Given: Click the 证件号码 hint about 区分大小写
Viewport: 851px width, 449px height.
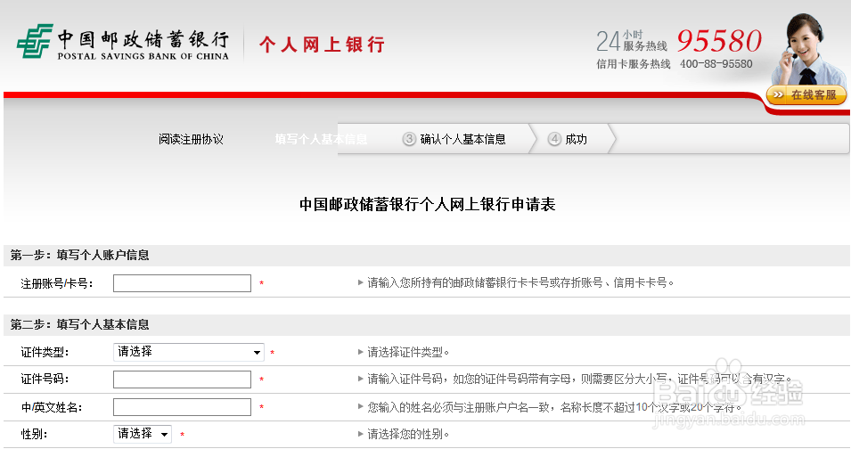Looking at the screenshot, I should (x=579, y=379).
